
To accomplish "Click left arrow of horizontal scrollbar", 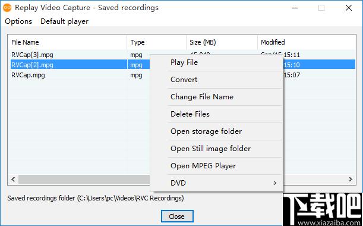I will tap(14, 180).
